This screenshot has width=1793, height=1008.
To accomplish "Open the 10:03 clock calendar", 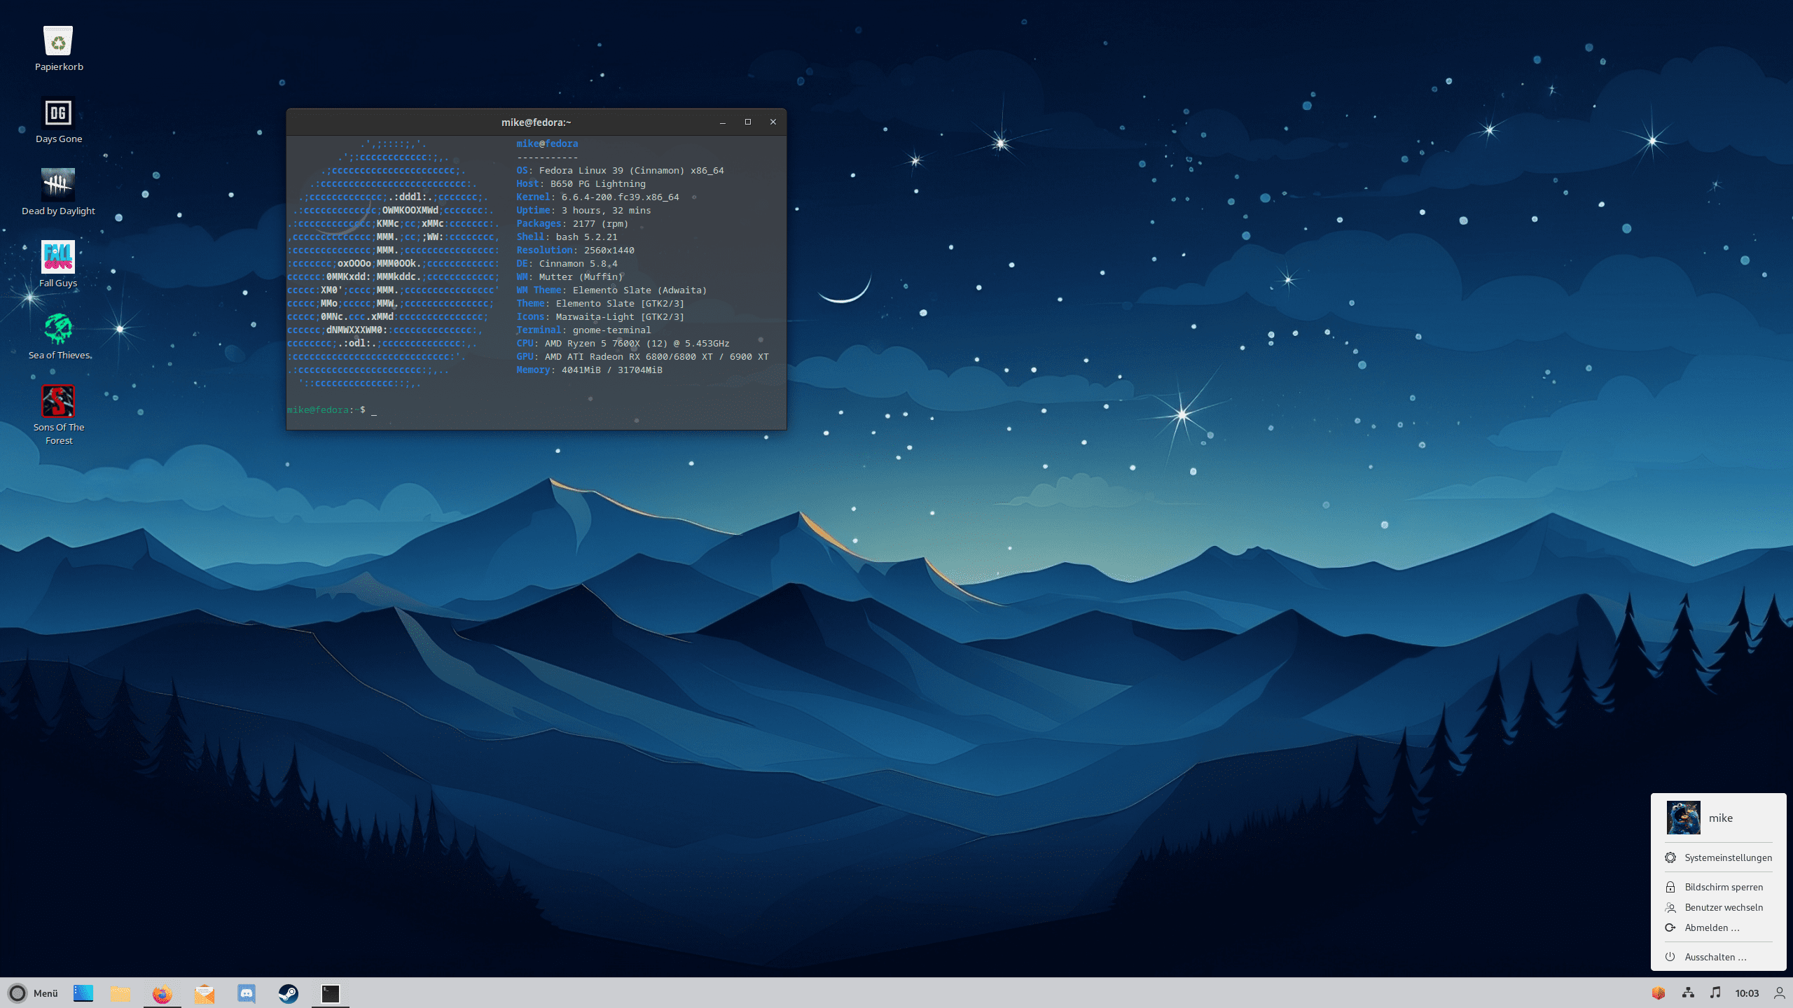I will 1747,993.
